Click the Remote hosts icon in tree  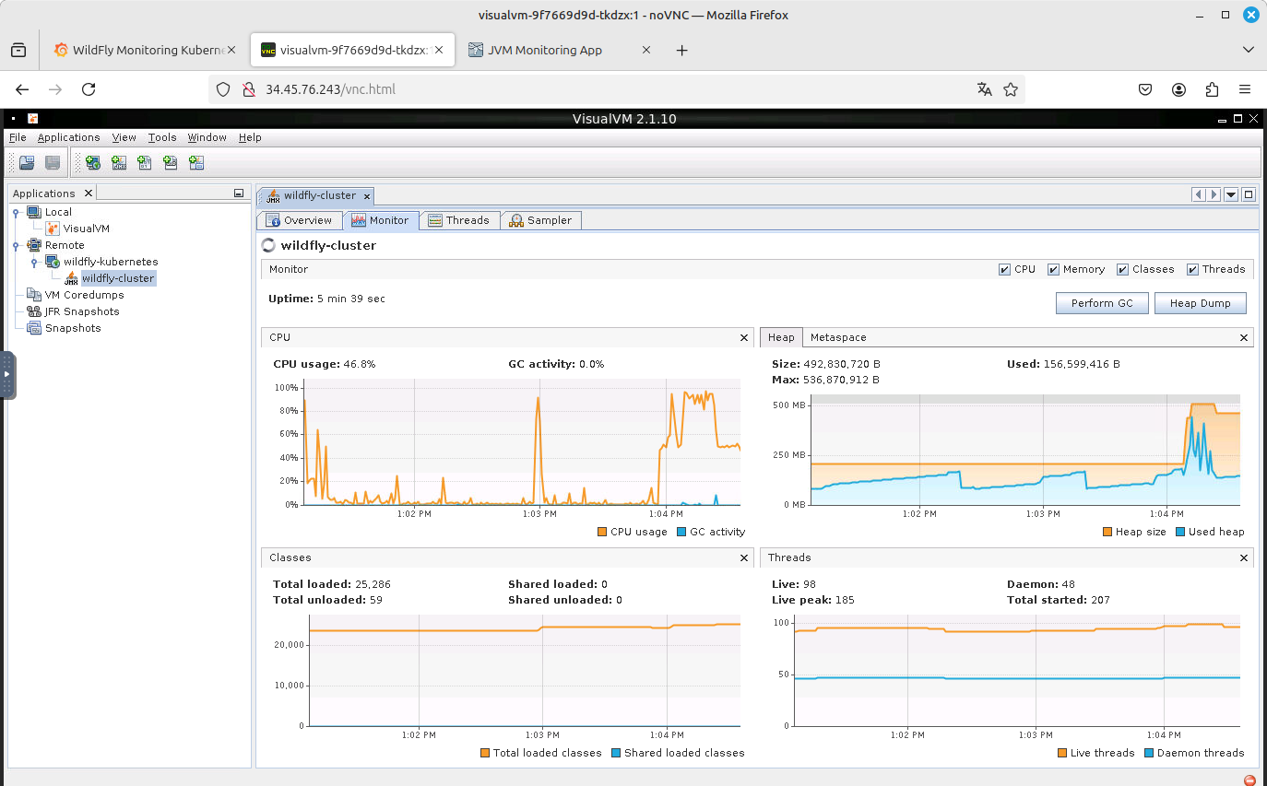click(x=34, y=245)
